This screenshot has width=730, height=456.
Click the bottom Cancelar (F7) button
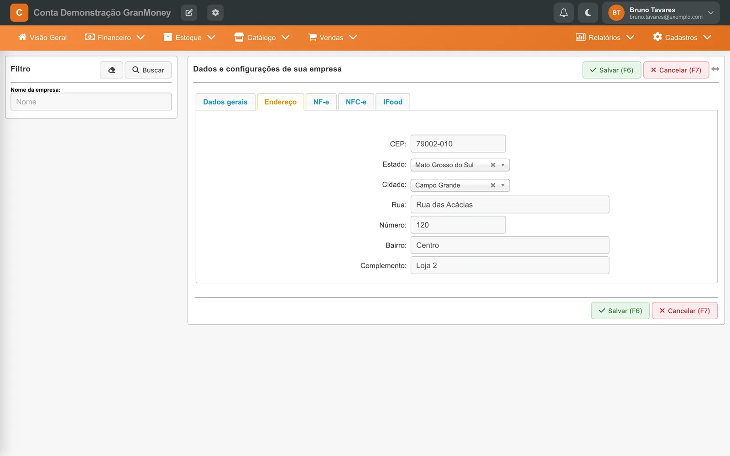pos(685,311)
